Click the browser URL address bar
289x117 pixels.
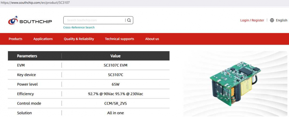click(x=116, y=3)
